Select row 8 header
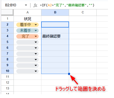This screenshot has height=98, width=114. click(7, 59)
